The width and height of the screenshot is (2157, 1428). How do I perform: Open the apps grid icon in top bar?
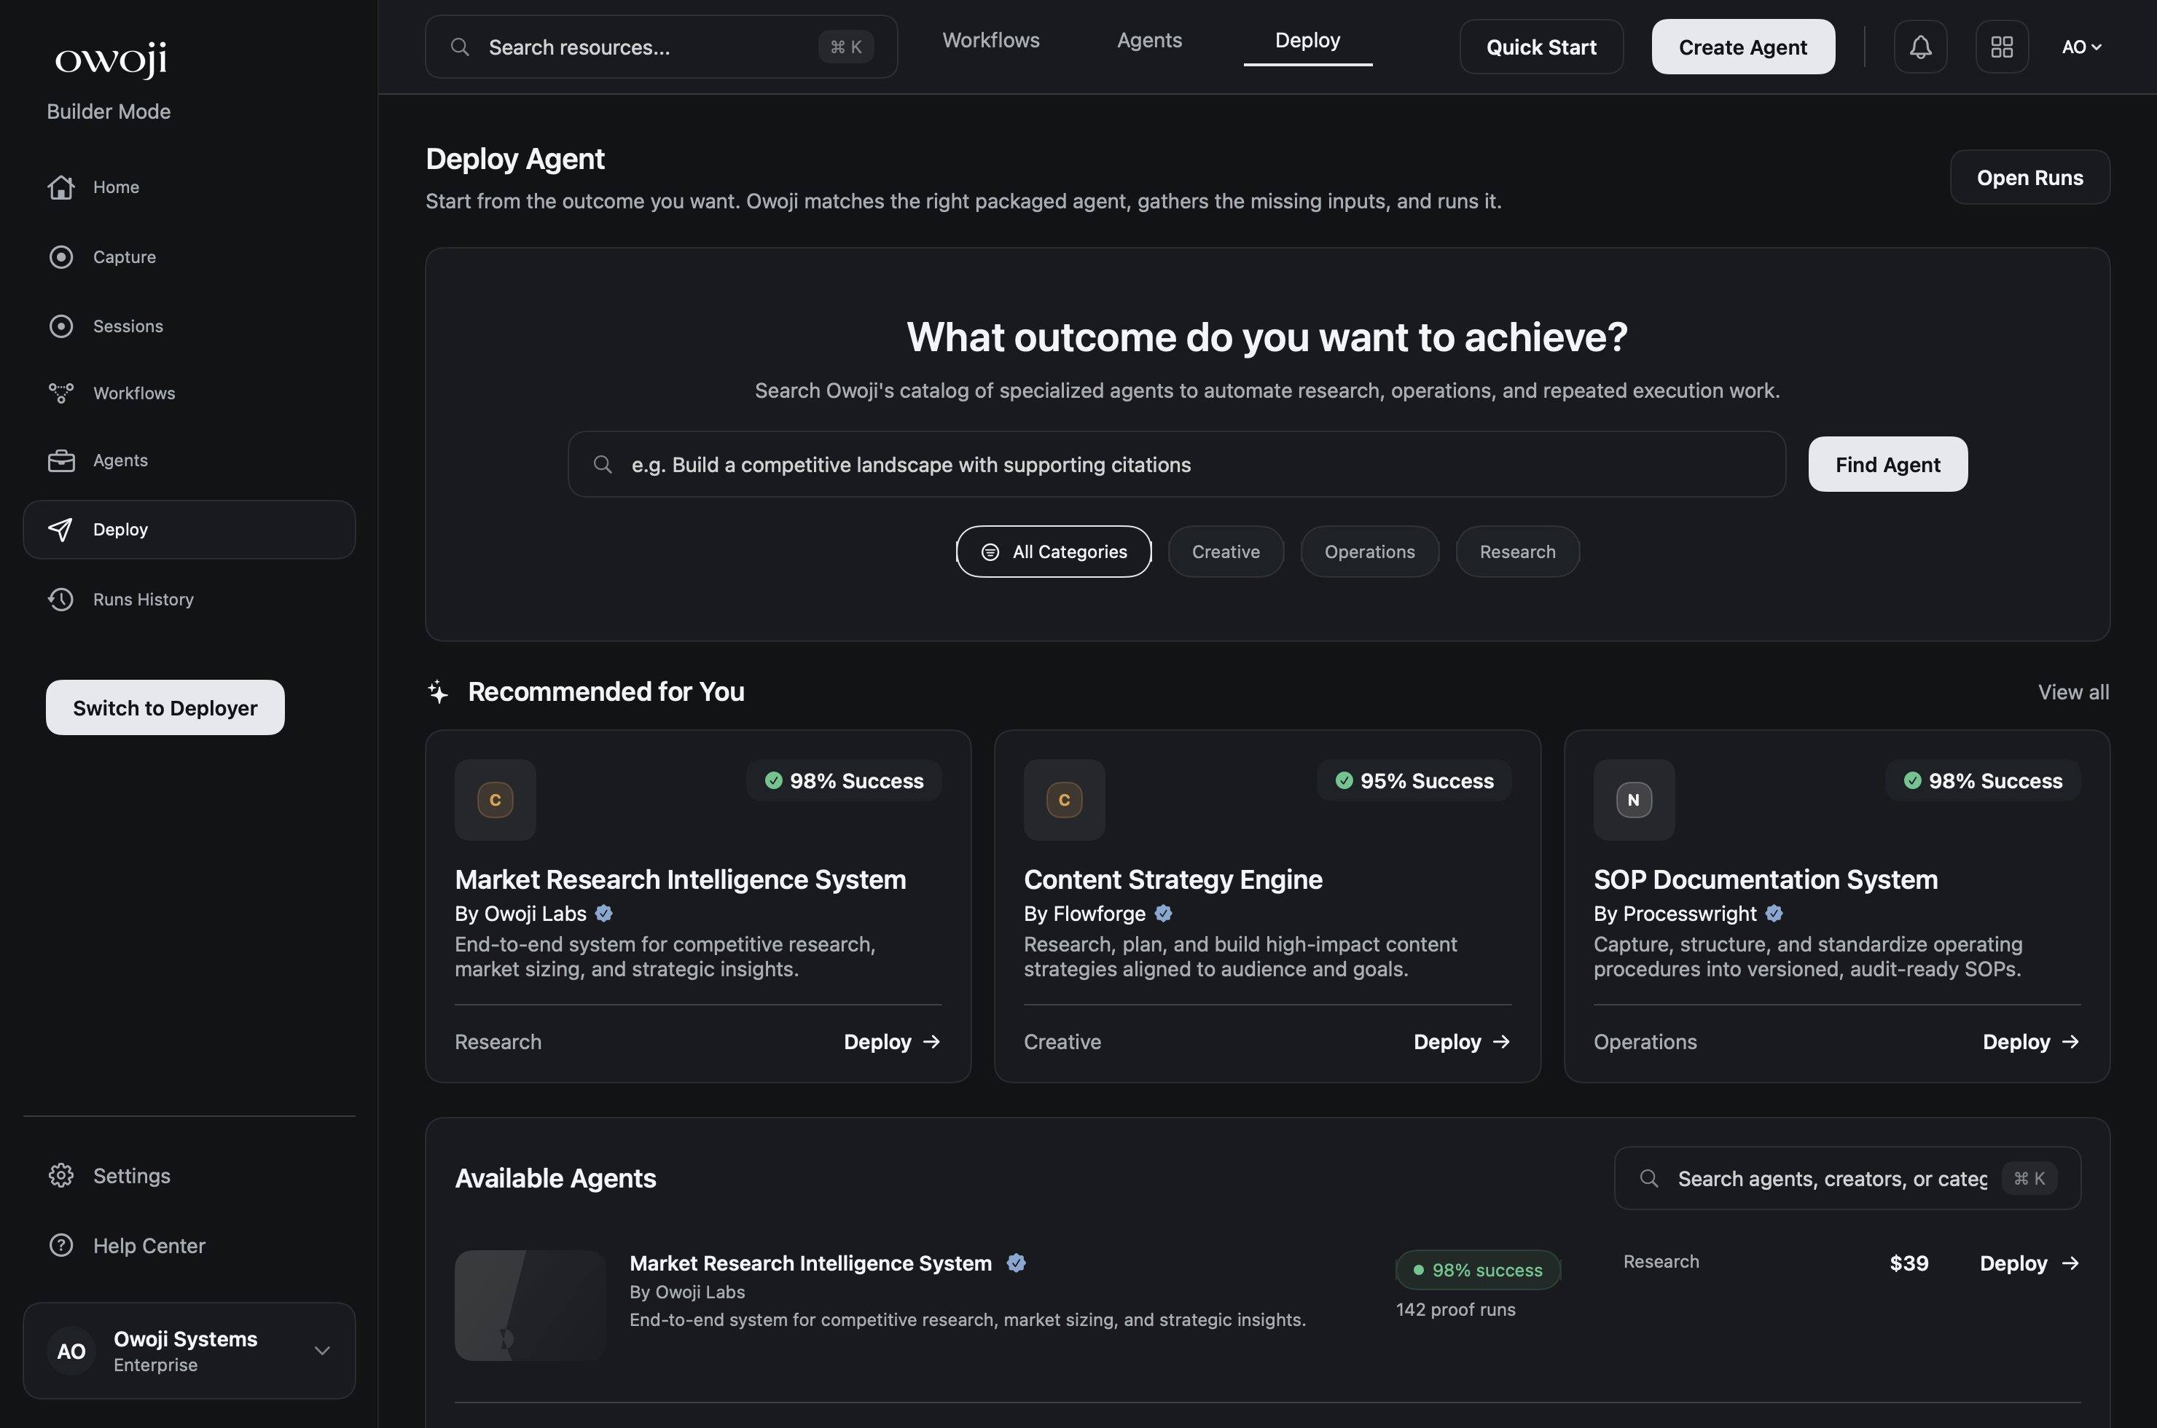tap(2001, 47)
